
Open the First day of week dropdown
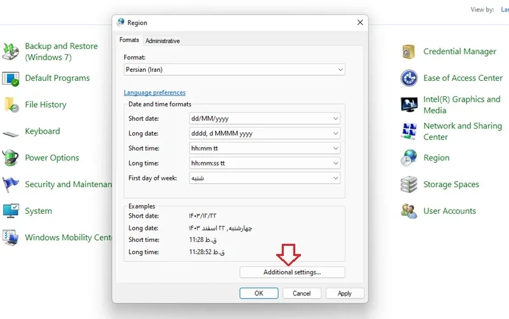tap(265, 178)
